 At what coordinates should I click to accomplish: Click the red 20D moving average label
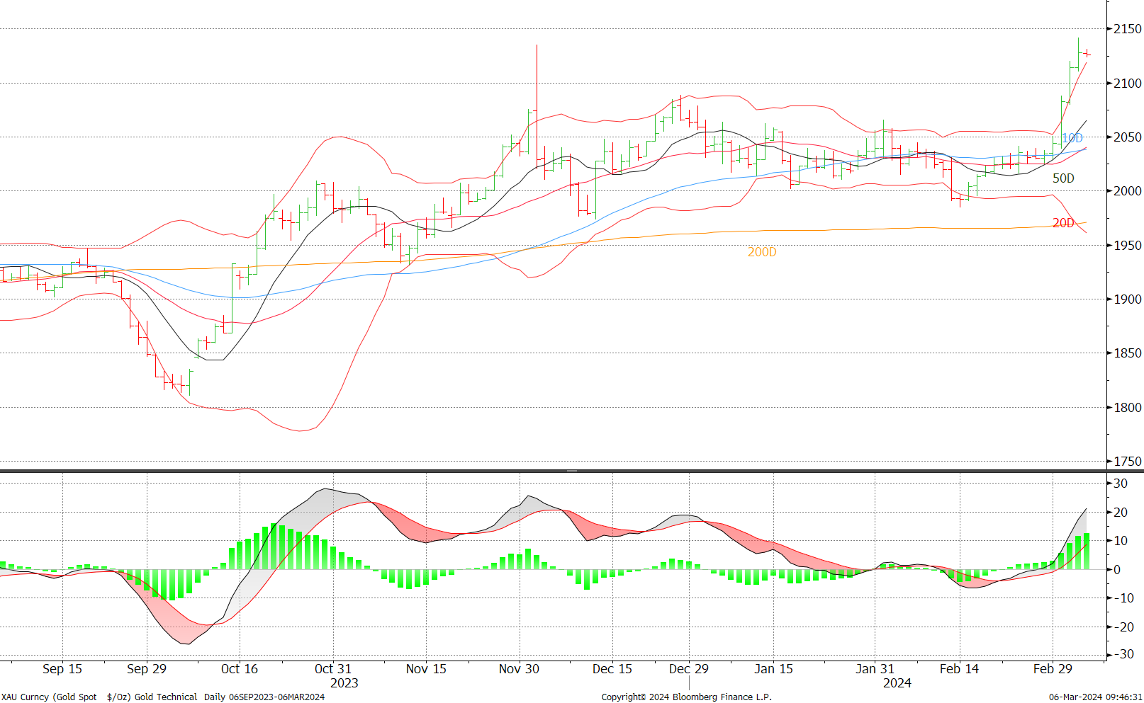click(1063, 223)
